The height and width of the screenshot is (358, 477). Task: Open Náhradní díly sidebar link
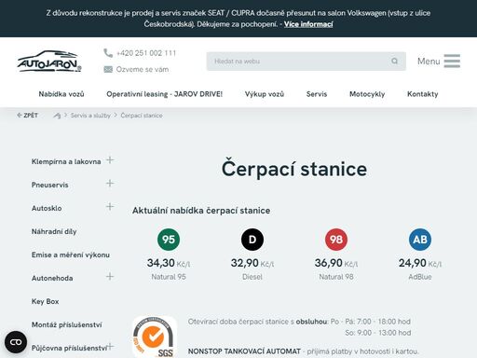[54, 231]
